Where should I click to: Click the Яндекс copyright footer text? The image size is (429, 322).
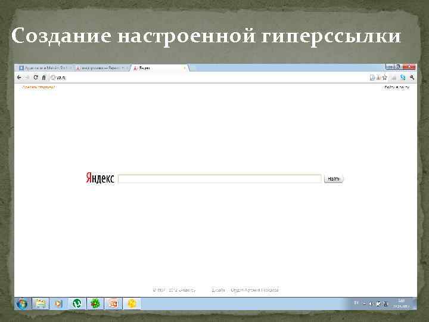pos(174,290)
